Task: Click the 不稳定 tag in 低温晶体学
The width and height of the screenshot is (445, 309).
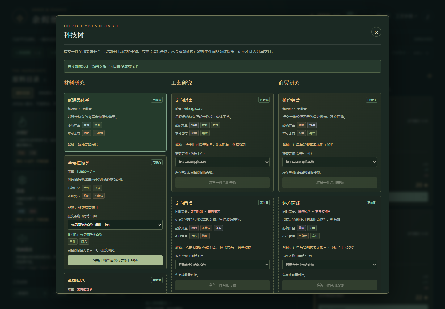Action: coord(99,133)
